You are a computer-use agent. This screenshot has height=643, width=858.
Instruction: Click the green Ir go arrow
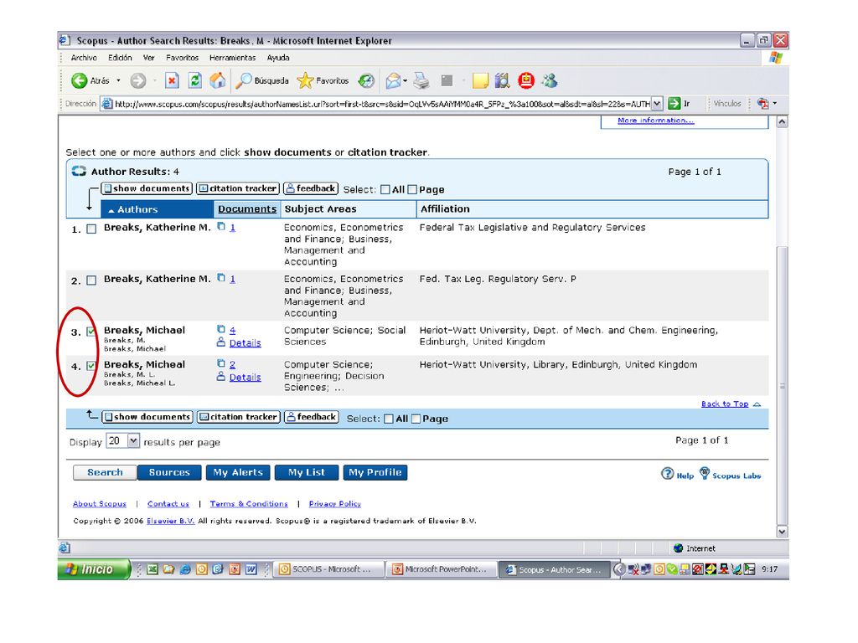tap(675, 103)
